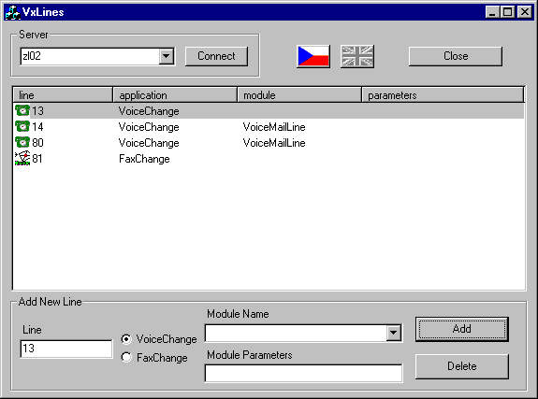Click the Add button
Screen dimensions: 538x399
(462, 329)
